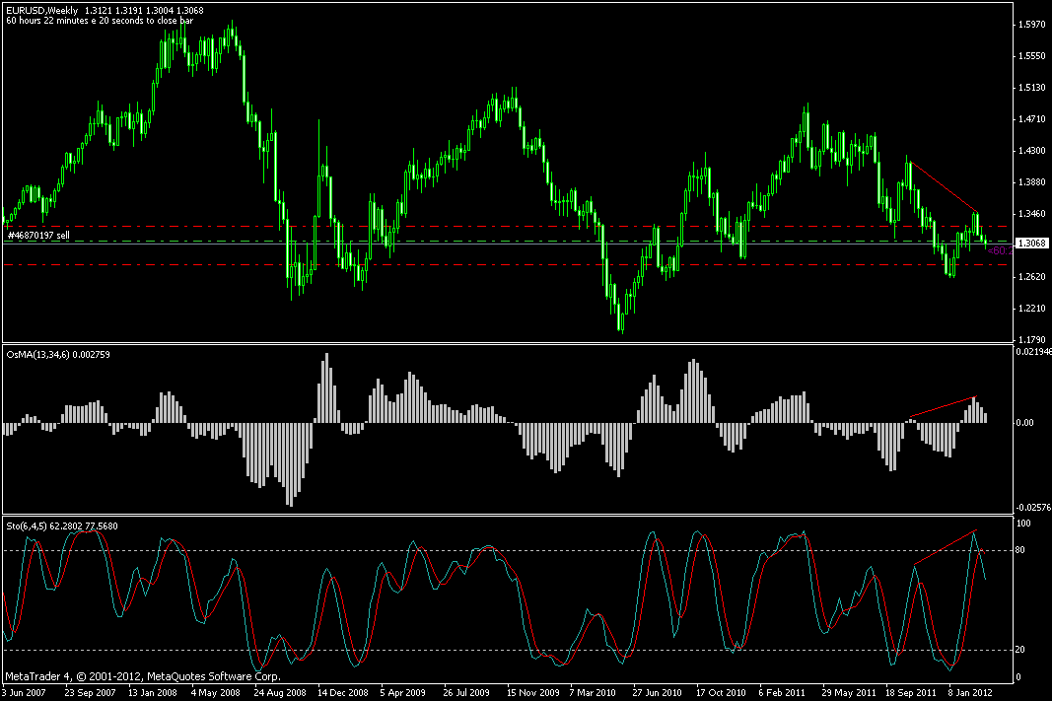Click the "13 Jan 2008" date label
Screen dimensions: 1052x701
(153, 692)
